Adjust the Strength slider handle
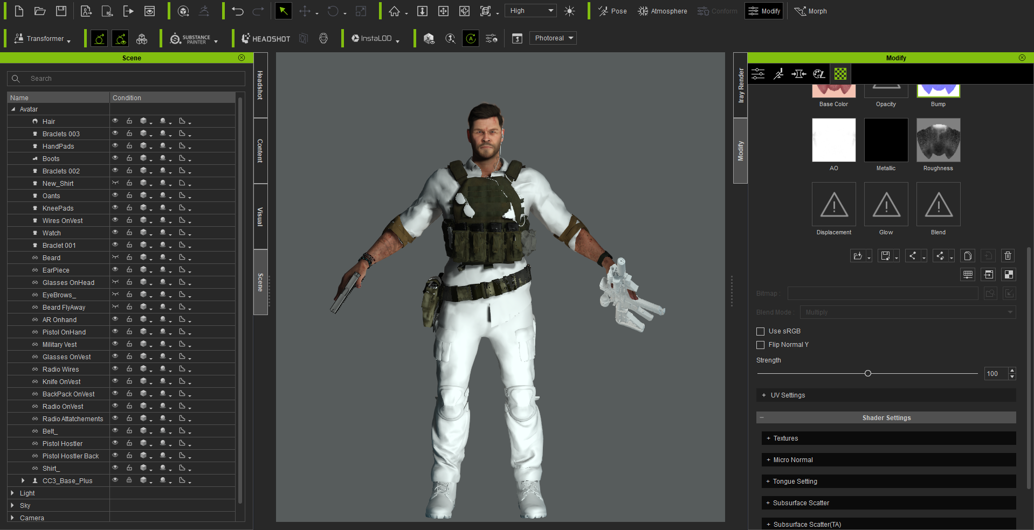Image resolution: width=1034 pixels, height=530 pixels. click(868, 373)
